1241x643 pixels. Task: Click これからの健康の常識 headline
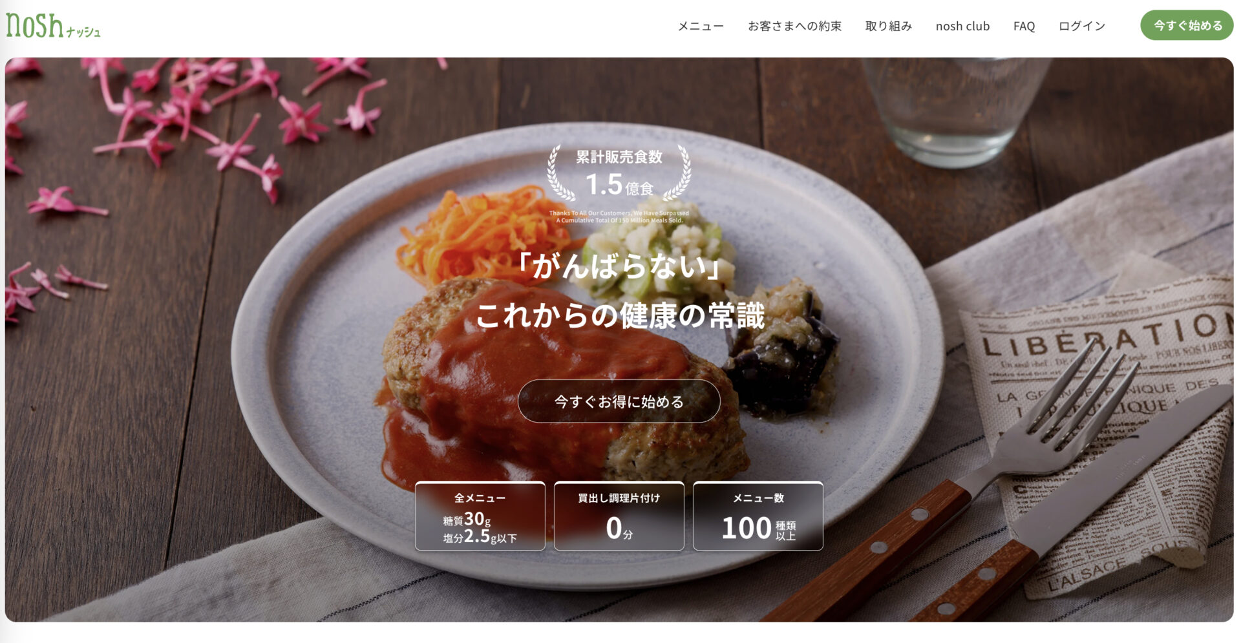tap(619, 315)
